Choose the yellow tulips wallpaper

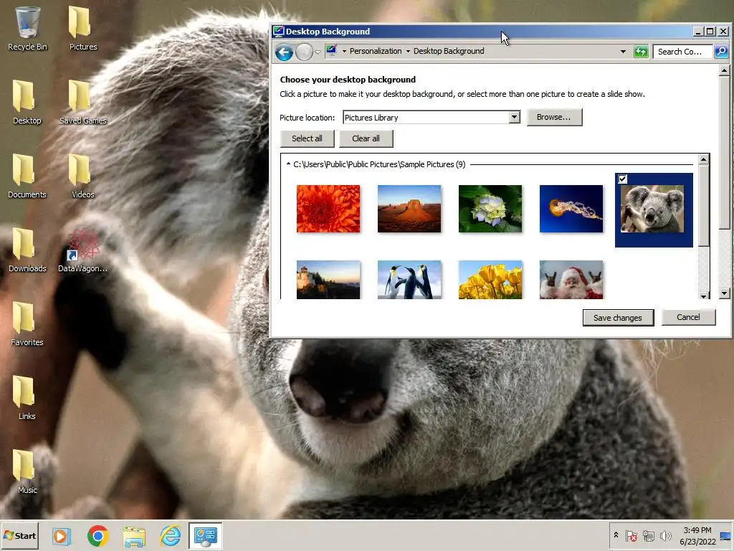tap(490, 280)
